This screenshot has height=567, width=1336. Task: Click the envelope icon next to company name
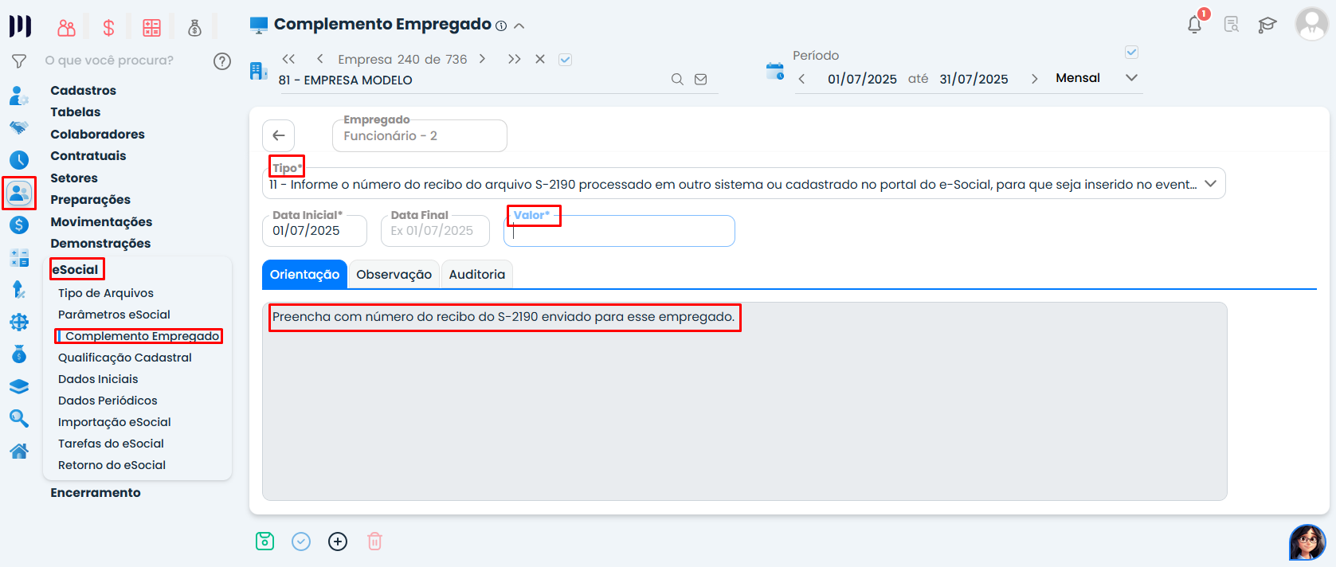click(701, 80)
